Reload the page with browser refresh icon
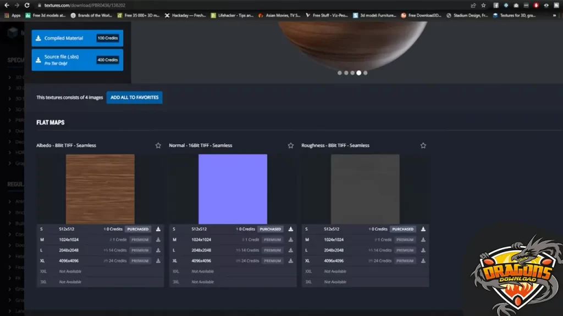 tap(27, 5)
